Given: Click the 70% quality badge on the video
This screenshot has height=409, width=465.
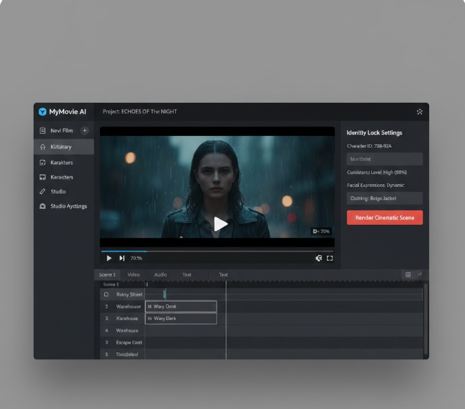Looking at the screenshot, I should point(321,231).
